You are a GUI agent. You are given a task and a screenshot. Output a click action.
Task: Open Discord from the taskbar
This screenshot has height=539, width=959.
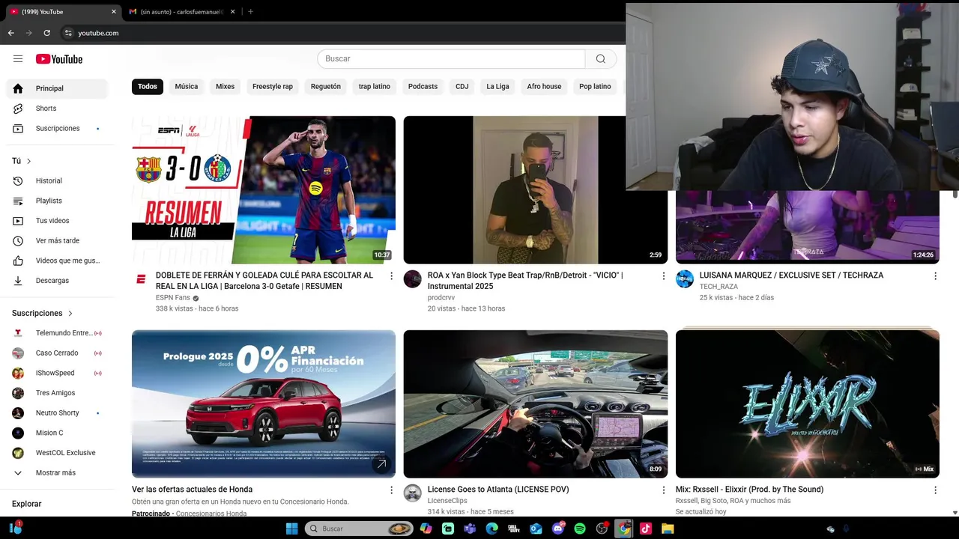coord(557,529)
